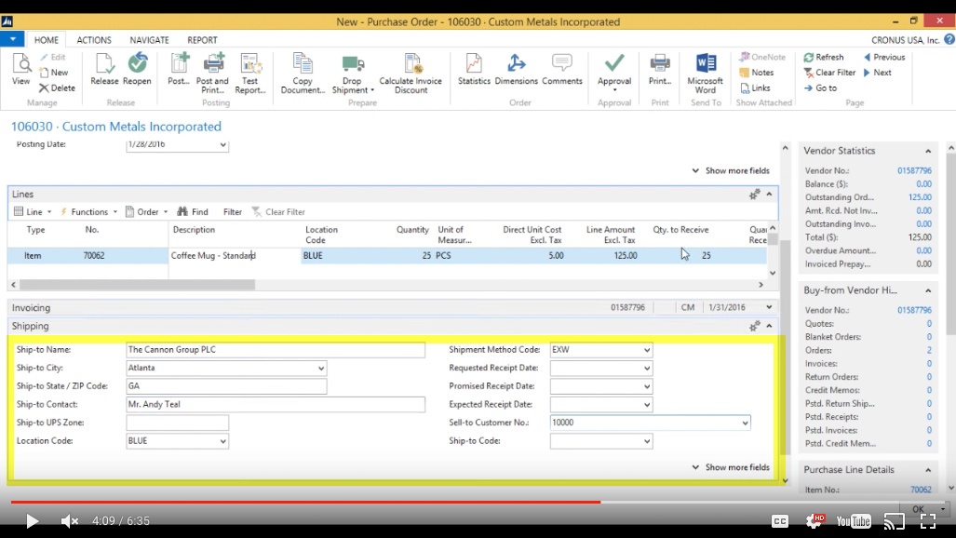Open the Order dropdown in Lines
Viewport: 956px width, 538px height.
[147, 211]
